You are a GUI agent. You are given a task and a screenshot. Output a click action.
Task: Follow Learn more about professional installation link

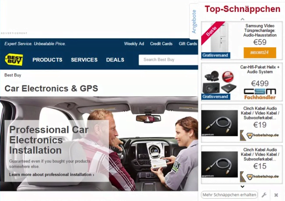[x=52, y=174]
